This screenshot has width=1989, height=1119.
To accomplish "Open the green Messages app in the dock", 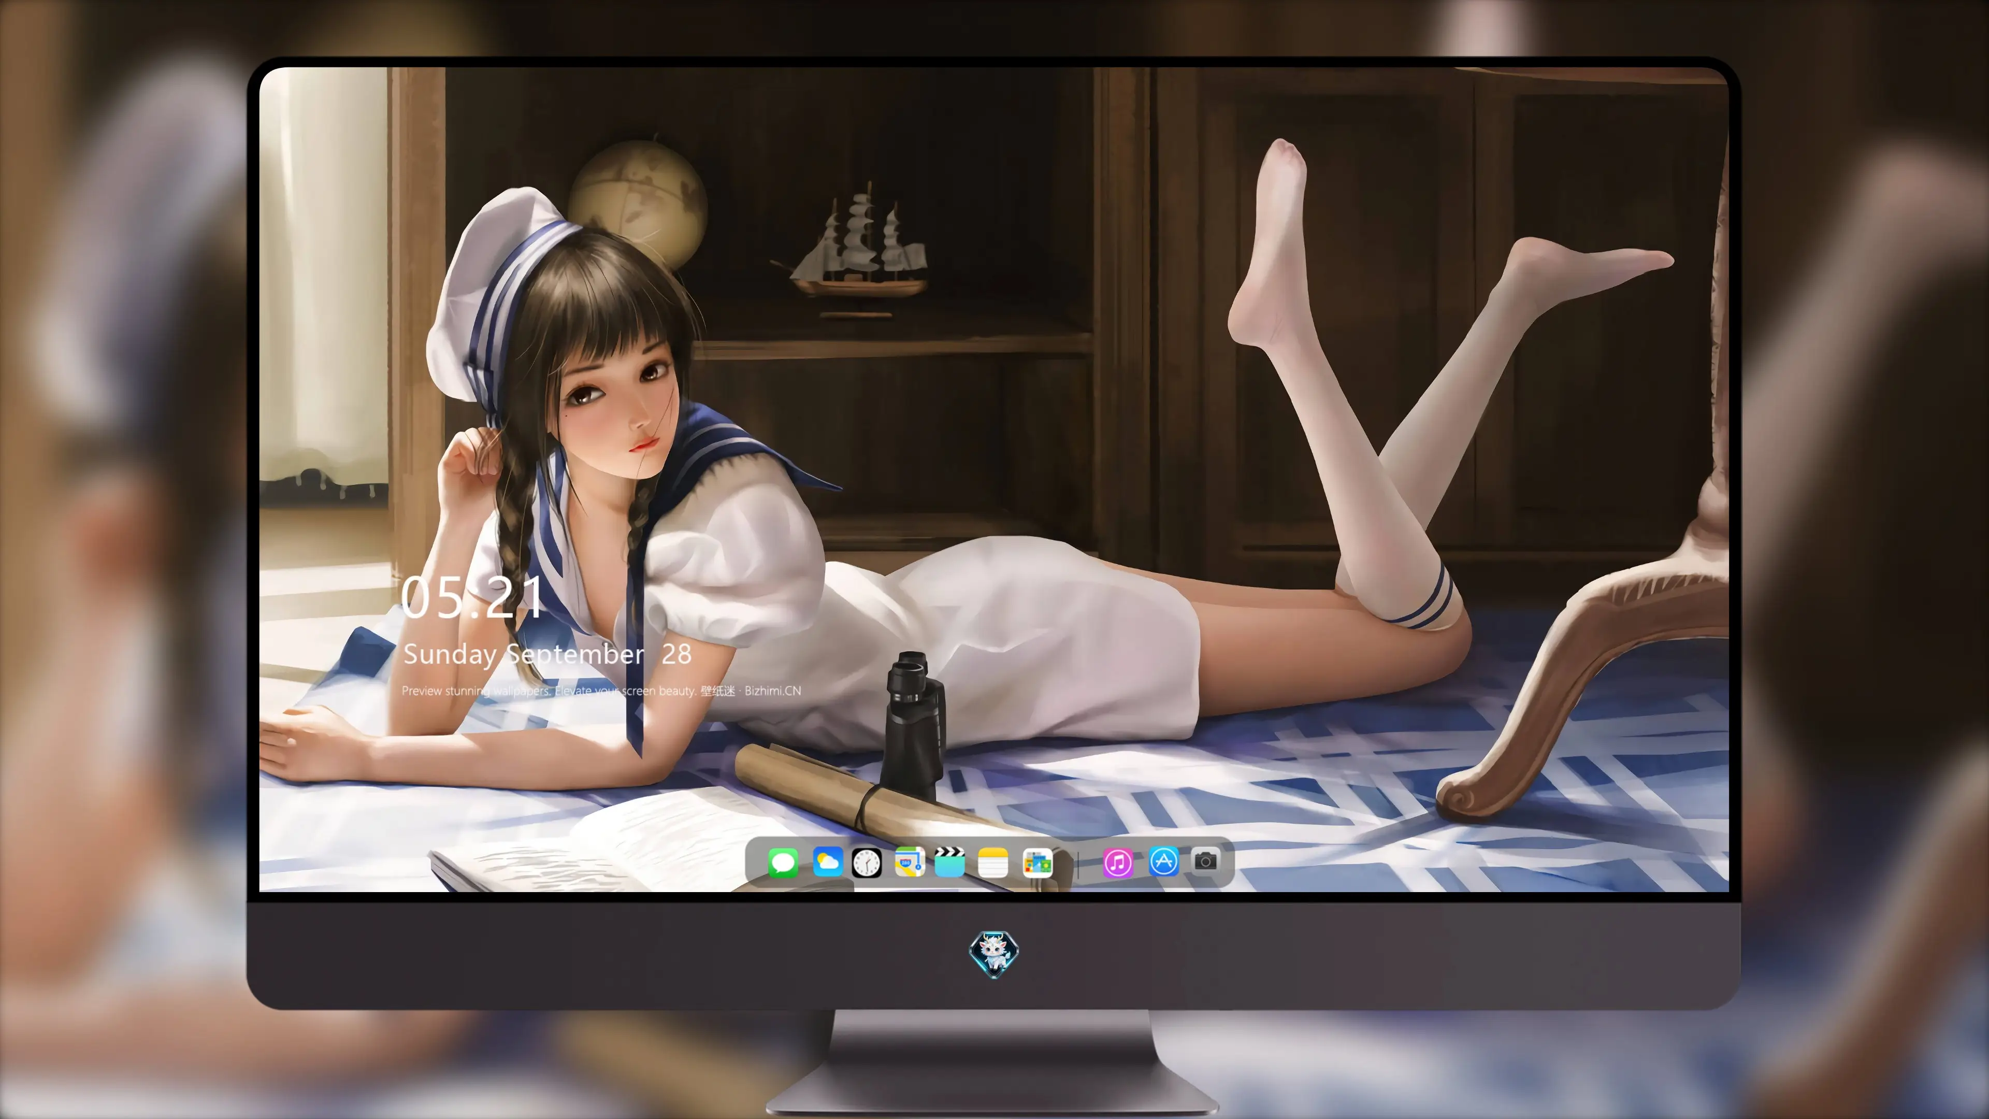I will [x=783, y=862].
